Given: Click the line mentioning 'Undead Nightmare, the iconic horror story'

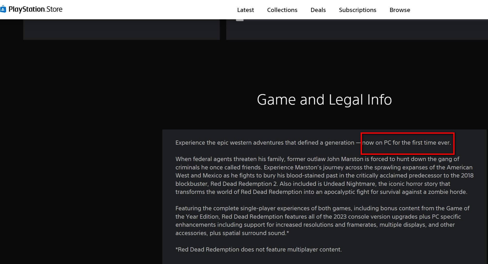Looking at the screenshot, I should point(313,184).
